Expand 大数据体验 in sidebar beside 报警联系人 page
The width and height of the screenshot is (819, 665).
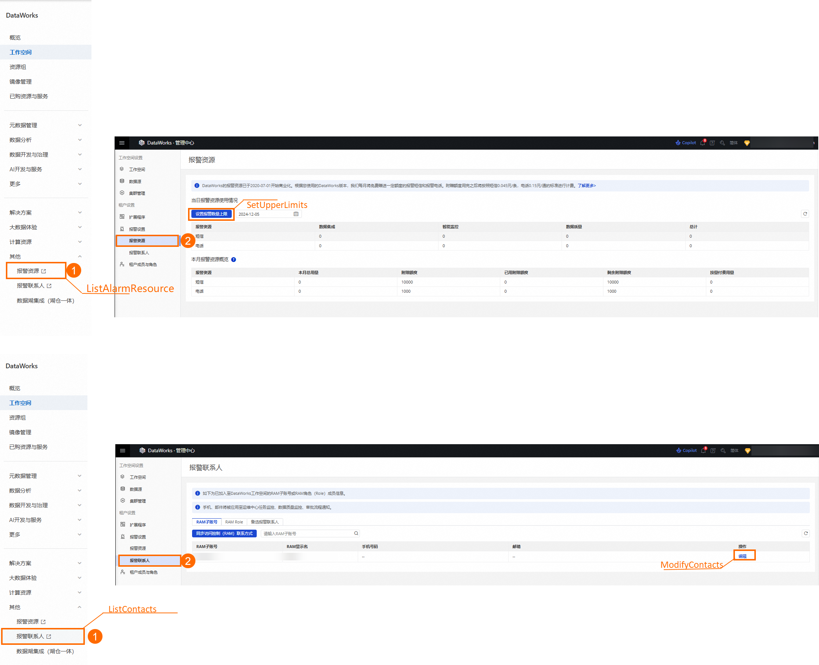point(79,578)
